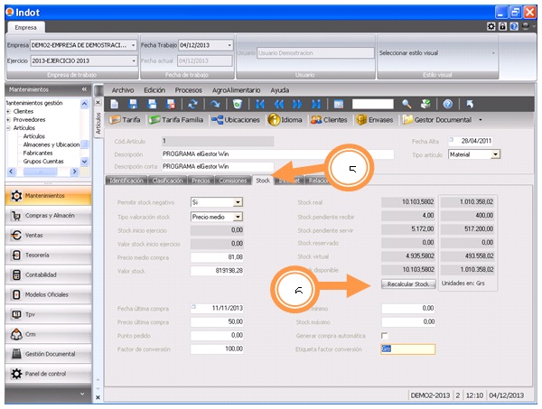Click the blue help question-mark icon

[446, 104]
